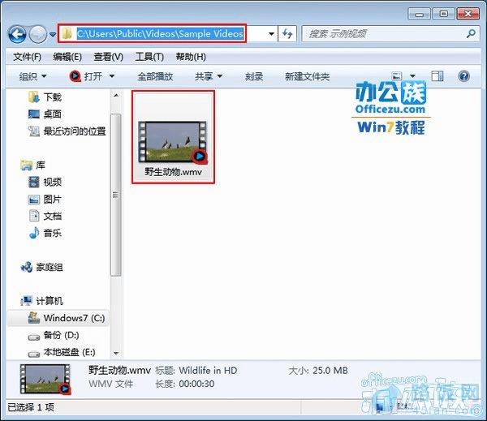Open the 音乐 library
The width and height of the screenshot is (487, 421).
click(x=53, y=233)
